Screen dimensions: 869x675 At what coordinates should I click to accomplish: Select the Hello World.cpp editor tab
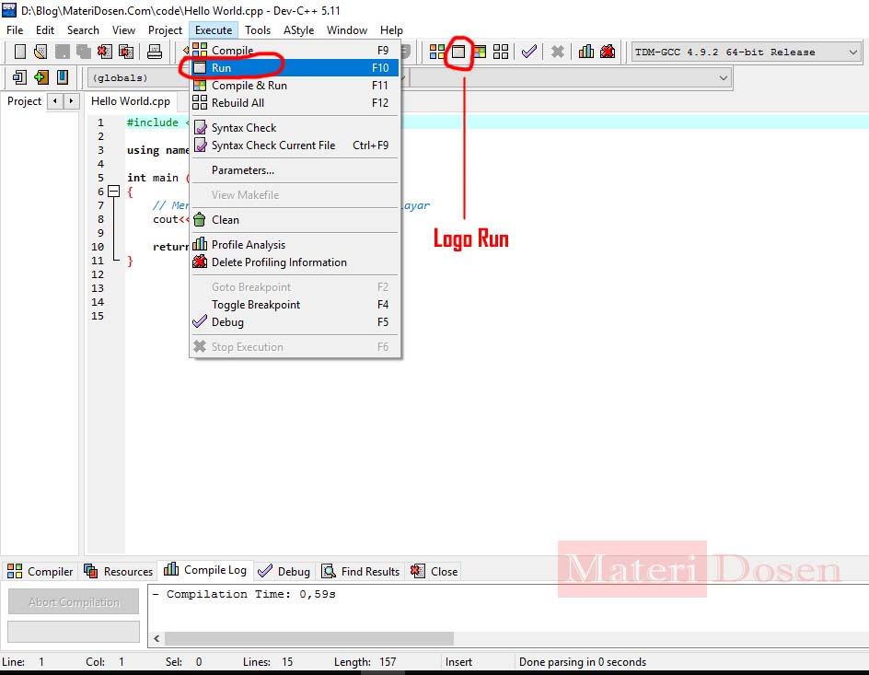131,101
